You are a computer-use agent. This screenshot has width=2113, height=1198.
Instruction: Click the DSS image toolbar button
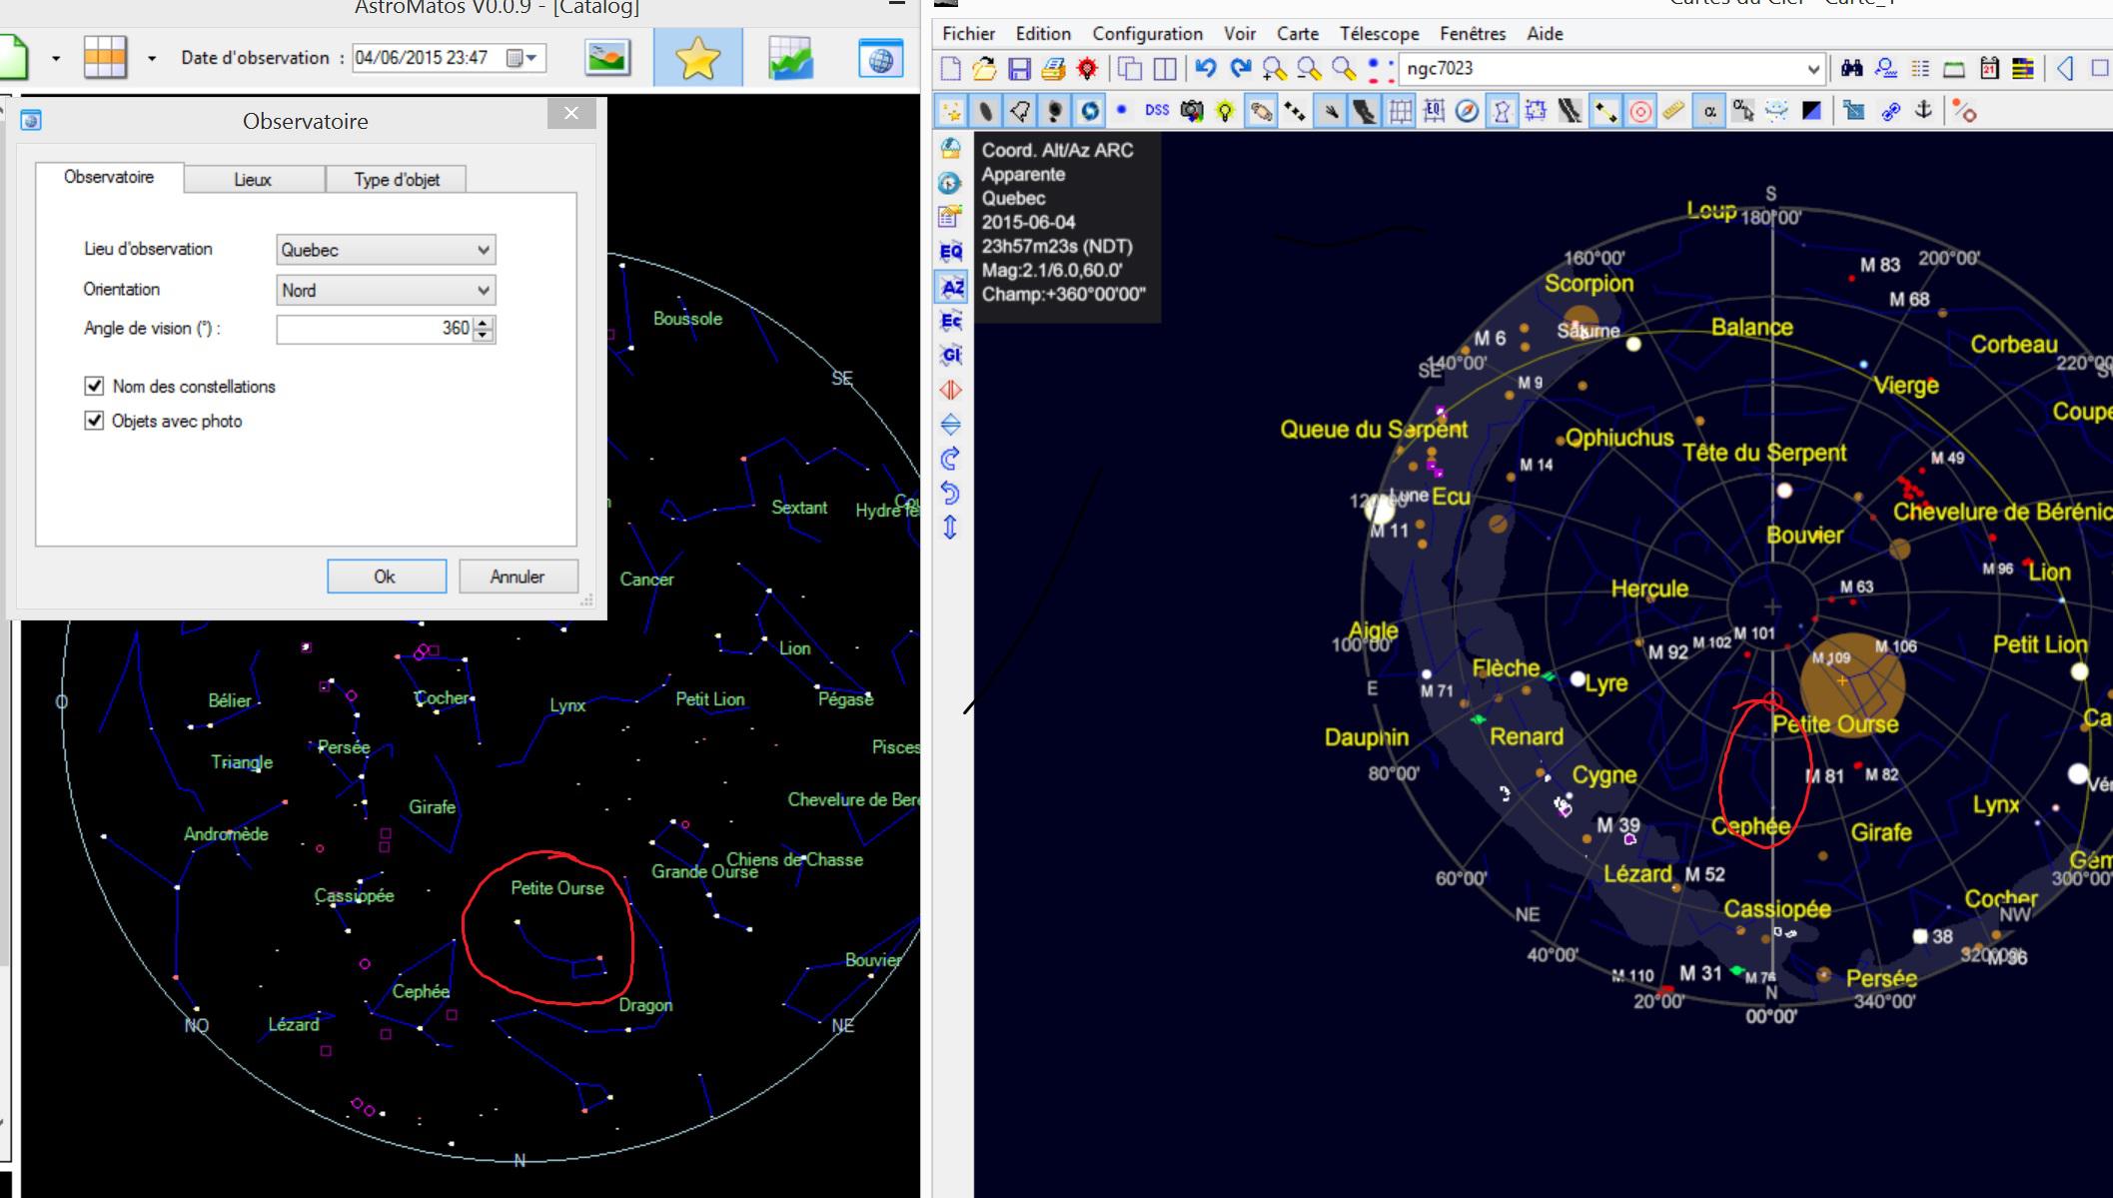point(1157,111)
